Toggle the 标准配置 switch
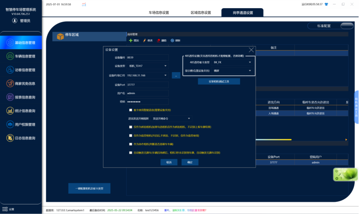This screenshot has height=214, width=359. pyautogui.click(x=347, y=26)
